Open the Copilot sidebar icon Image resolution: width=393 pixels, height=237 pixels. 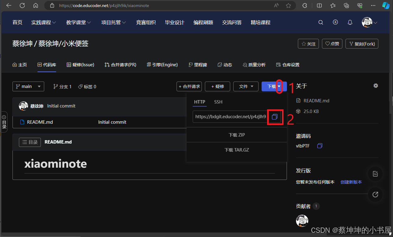(386, 5)
